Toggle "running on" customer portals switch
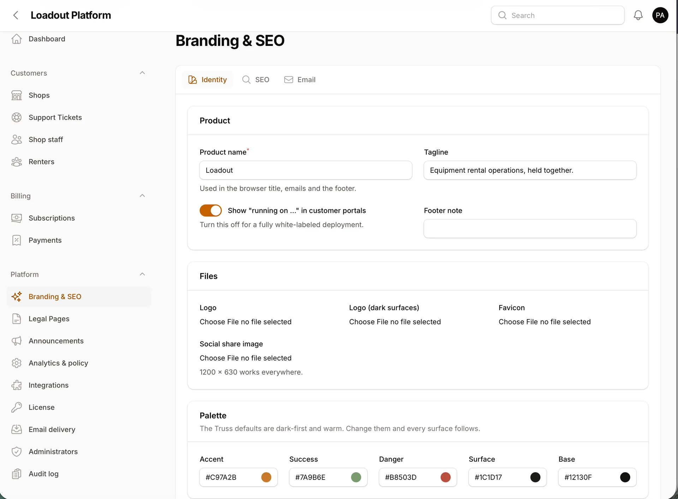This screenshot has height=499, width=678. (211, 211)
